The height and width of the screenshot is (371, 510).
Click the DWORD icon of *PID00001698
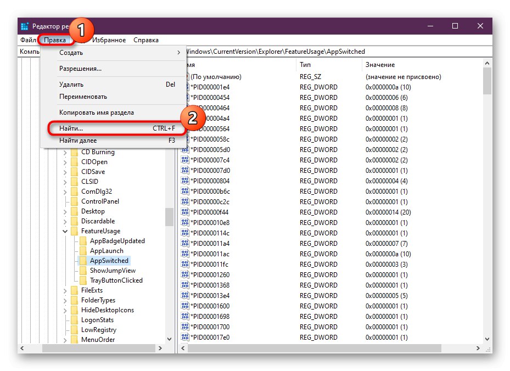tap(185, 316)
